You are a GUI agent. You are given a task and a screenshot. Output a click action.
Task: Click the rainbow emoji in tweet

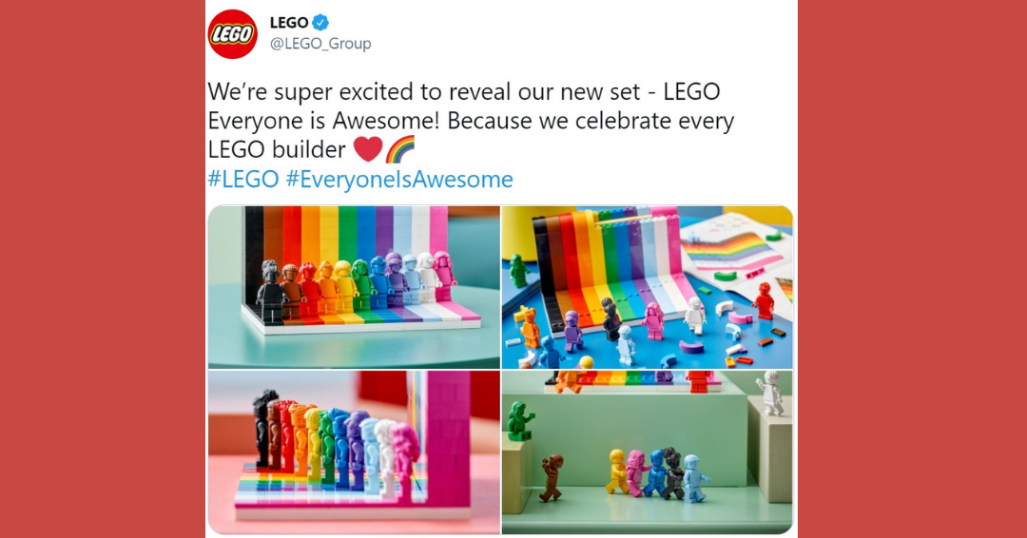[400, 149]
